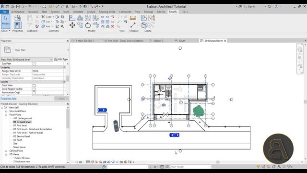Click the Create Similar icon

[144, 25]
